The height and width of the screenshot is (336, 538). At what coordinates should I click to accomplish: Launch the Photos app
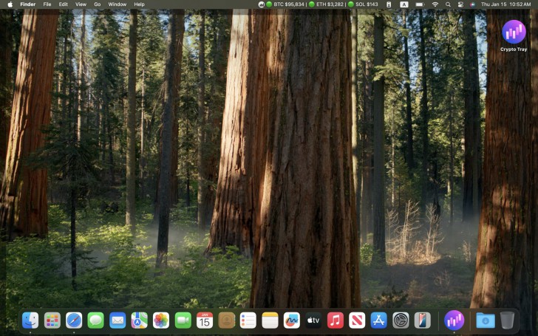pos(160,320)
